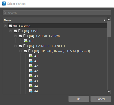Select the A4 analog icon with green arrow
Image resolution: width=114 pixels, height=105 pixels.
click(x=31, y=86)
